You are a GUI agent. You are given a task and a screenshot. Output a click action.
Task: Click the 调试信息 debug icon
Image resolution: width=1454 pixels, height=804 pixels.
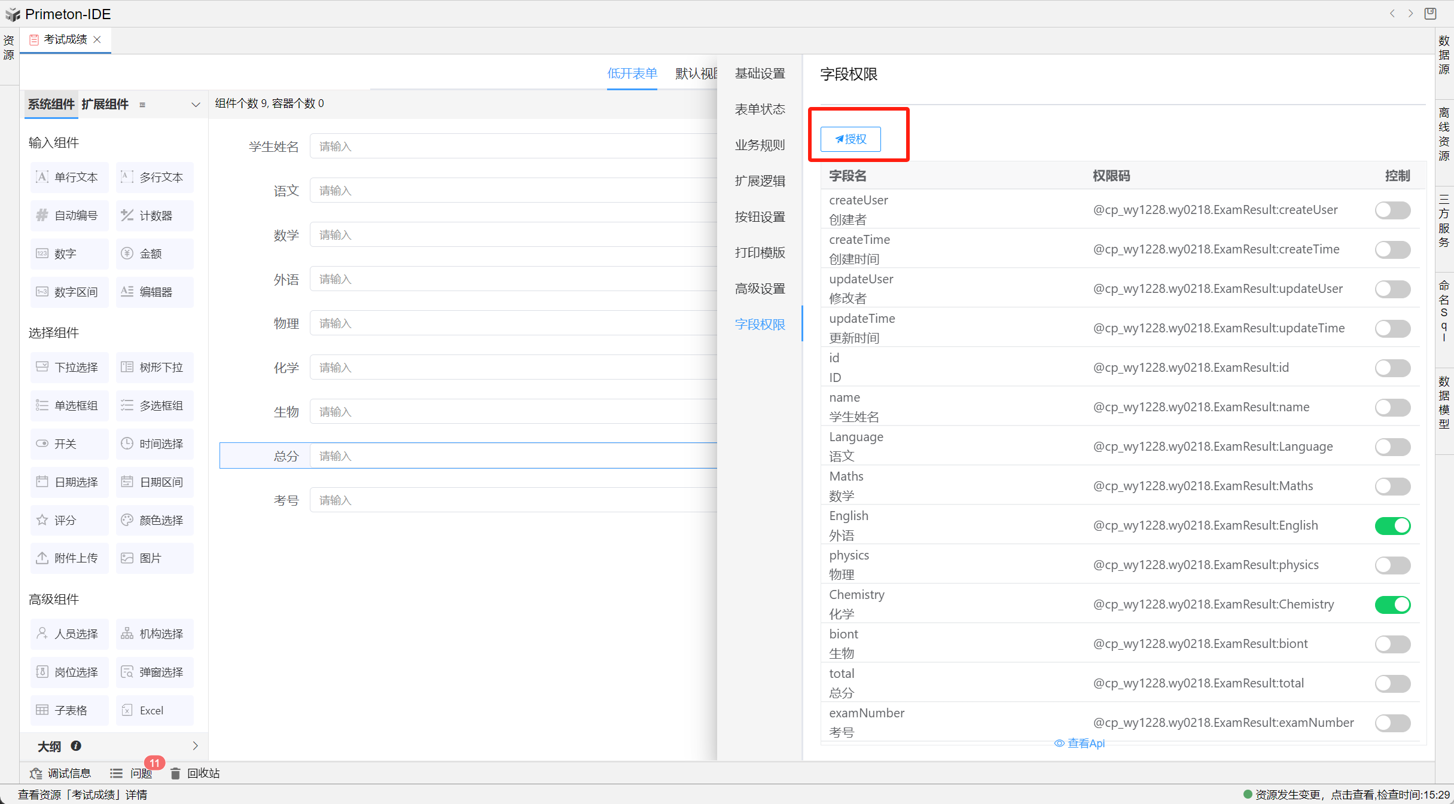[36, 774]
